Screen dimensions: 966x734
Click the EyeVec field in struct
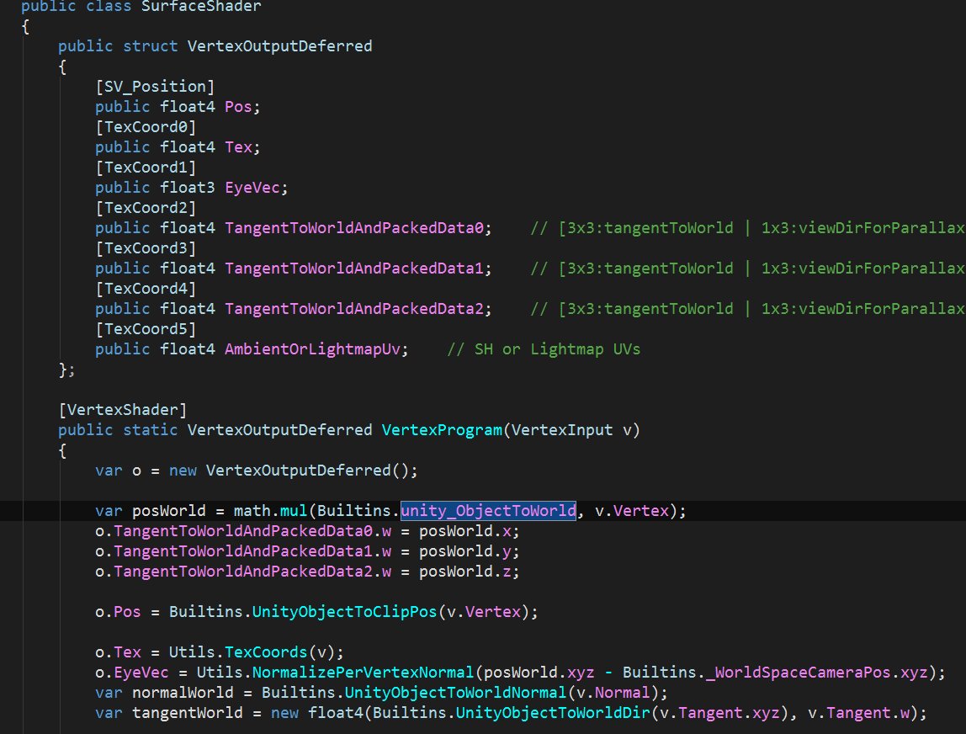click(x=252, y=188)
